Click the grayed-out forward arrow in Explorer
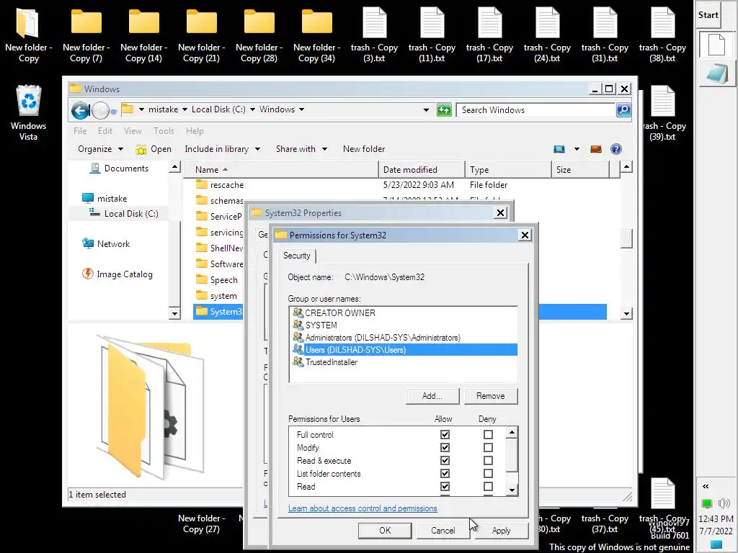The width and height of the screenshot is (738, 553). pos(100,110)
